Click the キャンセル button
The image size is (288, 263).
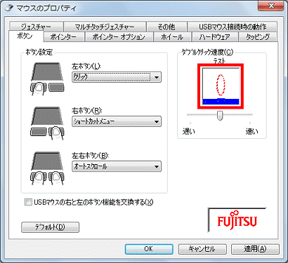click(x=202, y=249)
